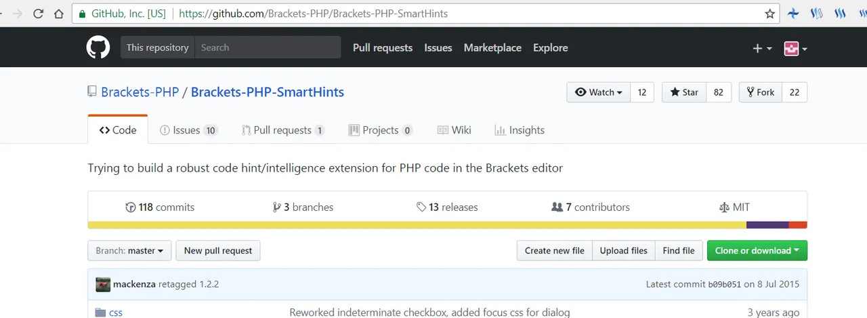Click the red language bar segment
The image size is (867, 318).
pyautogui.click(x=798, y=225)
